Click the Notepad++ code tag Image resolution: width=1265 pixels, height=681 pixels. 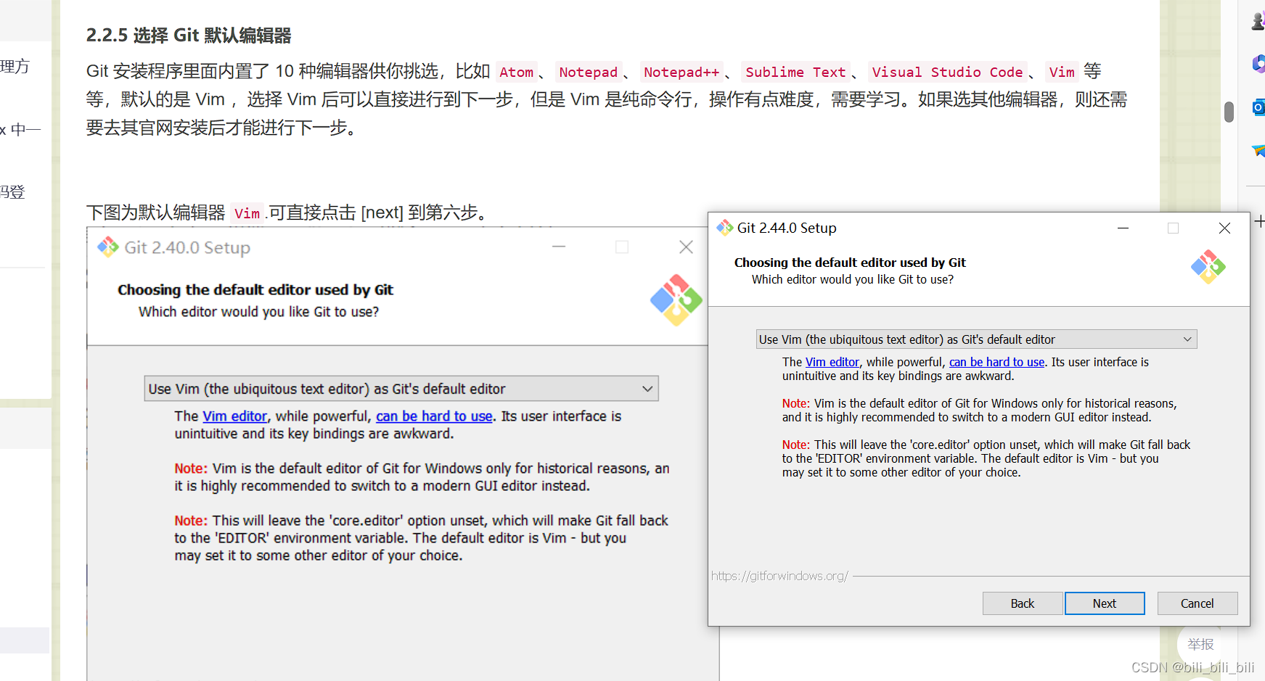(x=681, y=72)
